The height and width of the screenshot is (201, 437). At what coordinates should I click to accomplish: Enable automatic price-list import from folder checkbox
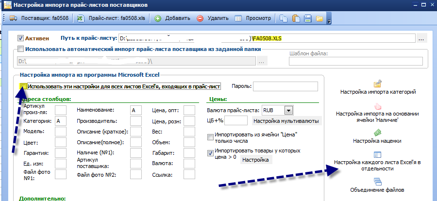[20, 50]
